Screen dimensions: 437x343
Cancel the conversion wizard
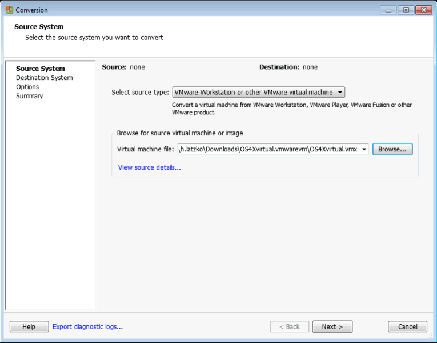[x=407, y=327]
